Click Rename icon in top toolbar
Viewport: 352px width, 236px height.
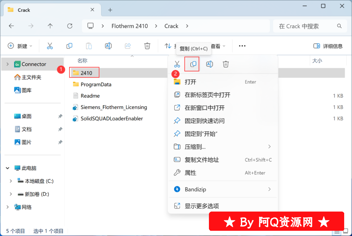click(x=108, y=46)
